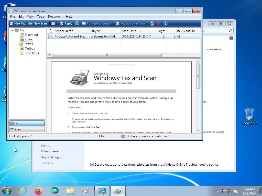Screen dimensions: 262x196
Task: Click the '3/19/2024 1:44:26 AM' start time cell
Action: click(x=137, y=36)
